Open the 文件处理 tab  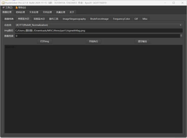47,12
